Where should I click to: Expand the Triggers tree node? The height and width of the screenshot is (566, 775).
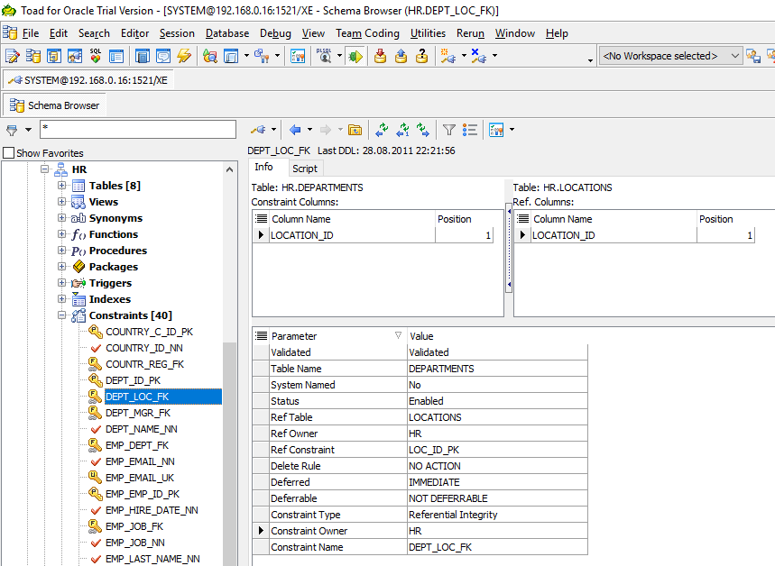pos(62,283)
